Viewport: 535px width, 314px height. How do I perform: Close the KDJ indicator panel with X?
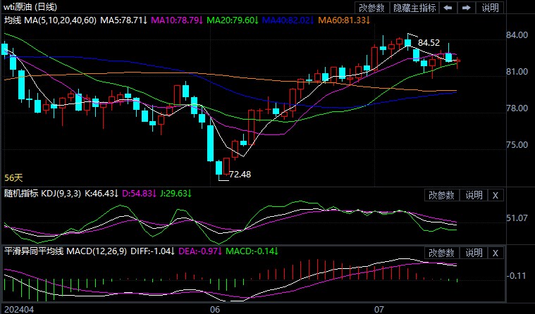[x=496, y=195]
